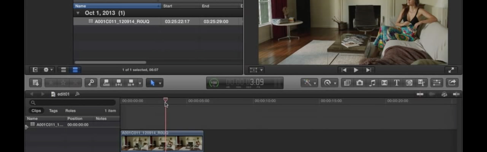Toggle video skimming in timeline
The image size is (487, 152).
point(420,94)
